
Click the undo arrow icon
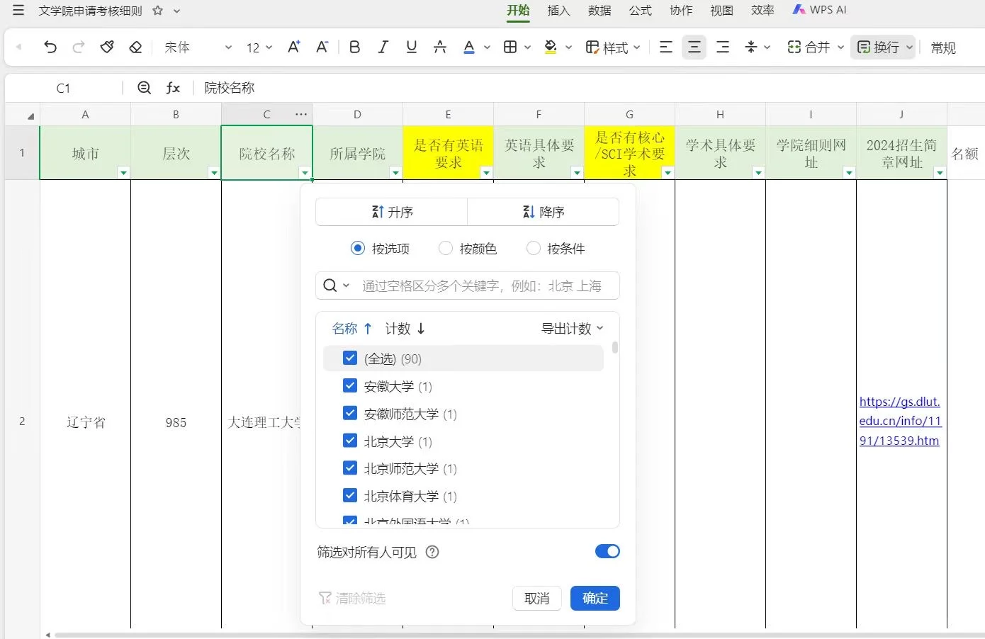click(x=50, y=47)
